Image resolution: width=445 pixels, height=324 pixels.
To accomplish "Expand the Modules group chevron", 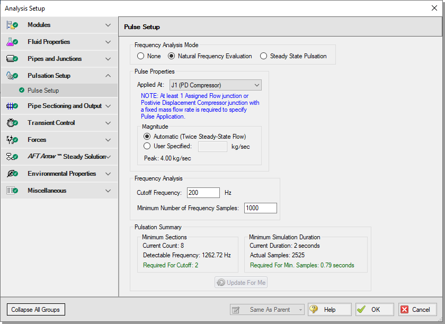I will pos(108,25).
